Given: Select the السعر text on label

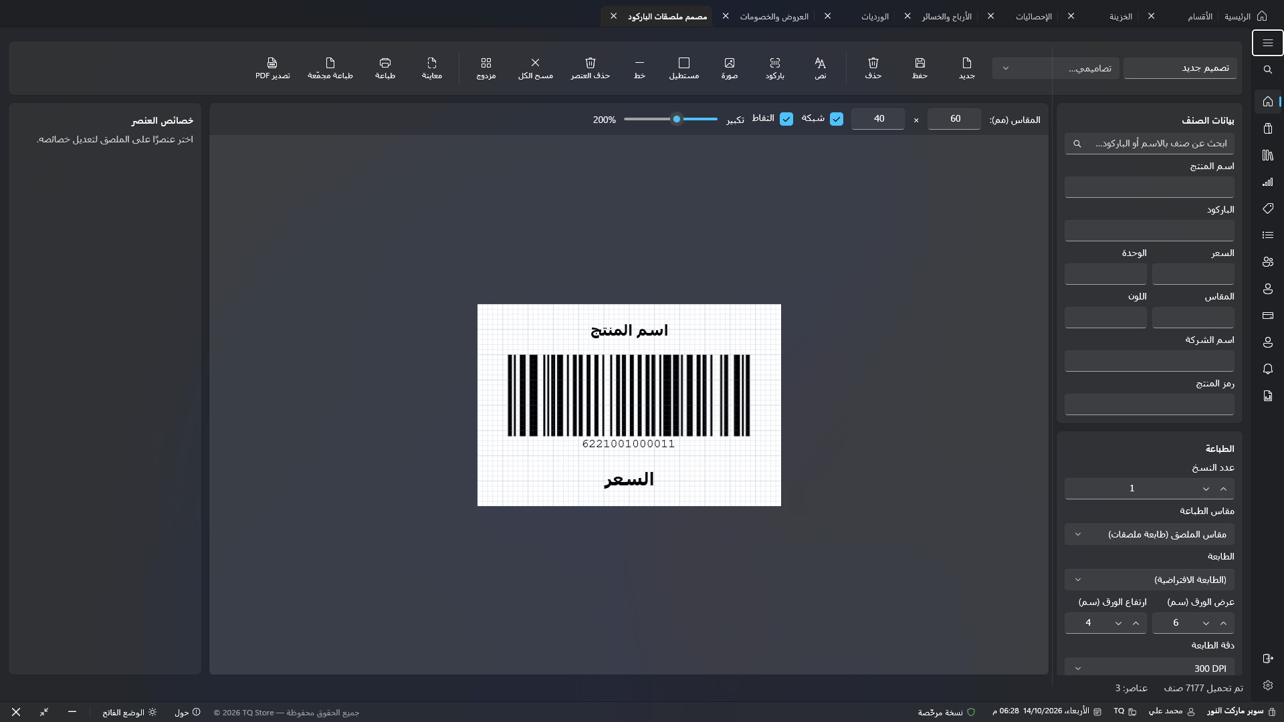Looking at the screenshot, I should (x=629, y=479).
